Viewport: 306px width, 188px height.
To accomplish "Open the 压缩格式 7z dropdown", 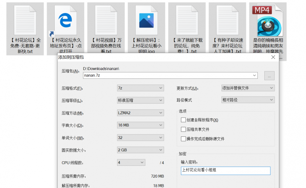I will click(x=140, y=88).
